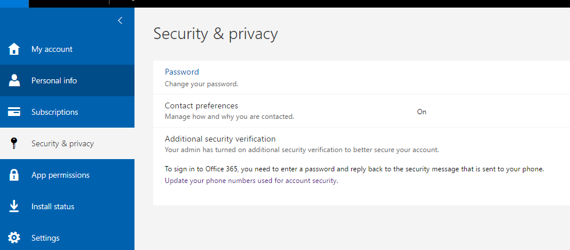The height and width of the screenshot is (250, 570).
Task: Open the Contact preferences section
Action: pyautogui.click(x=201, y=105)
